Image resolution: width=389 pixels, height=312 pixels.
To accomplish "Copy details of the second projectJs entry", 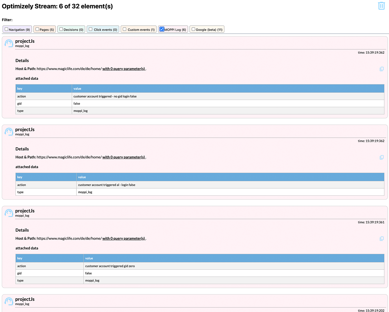I will (382, 157).
